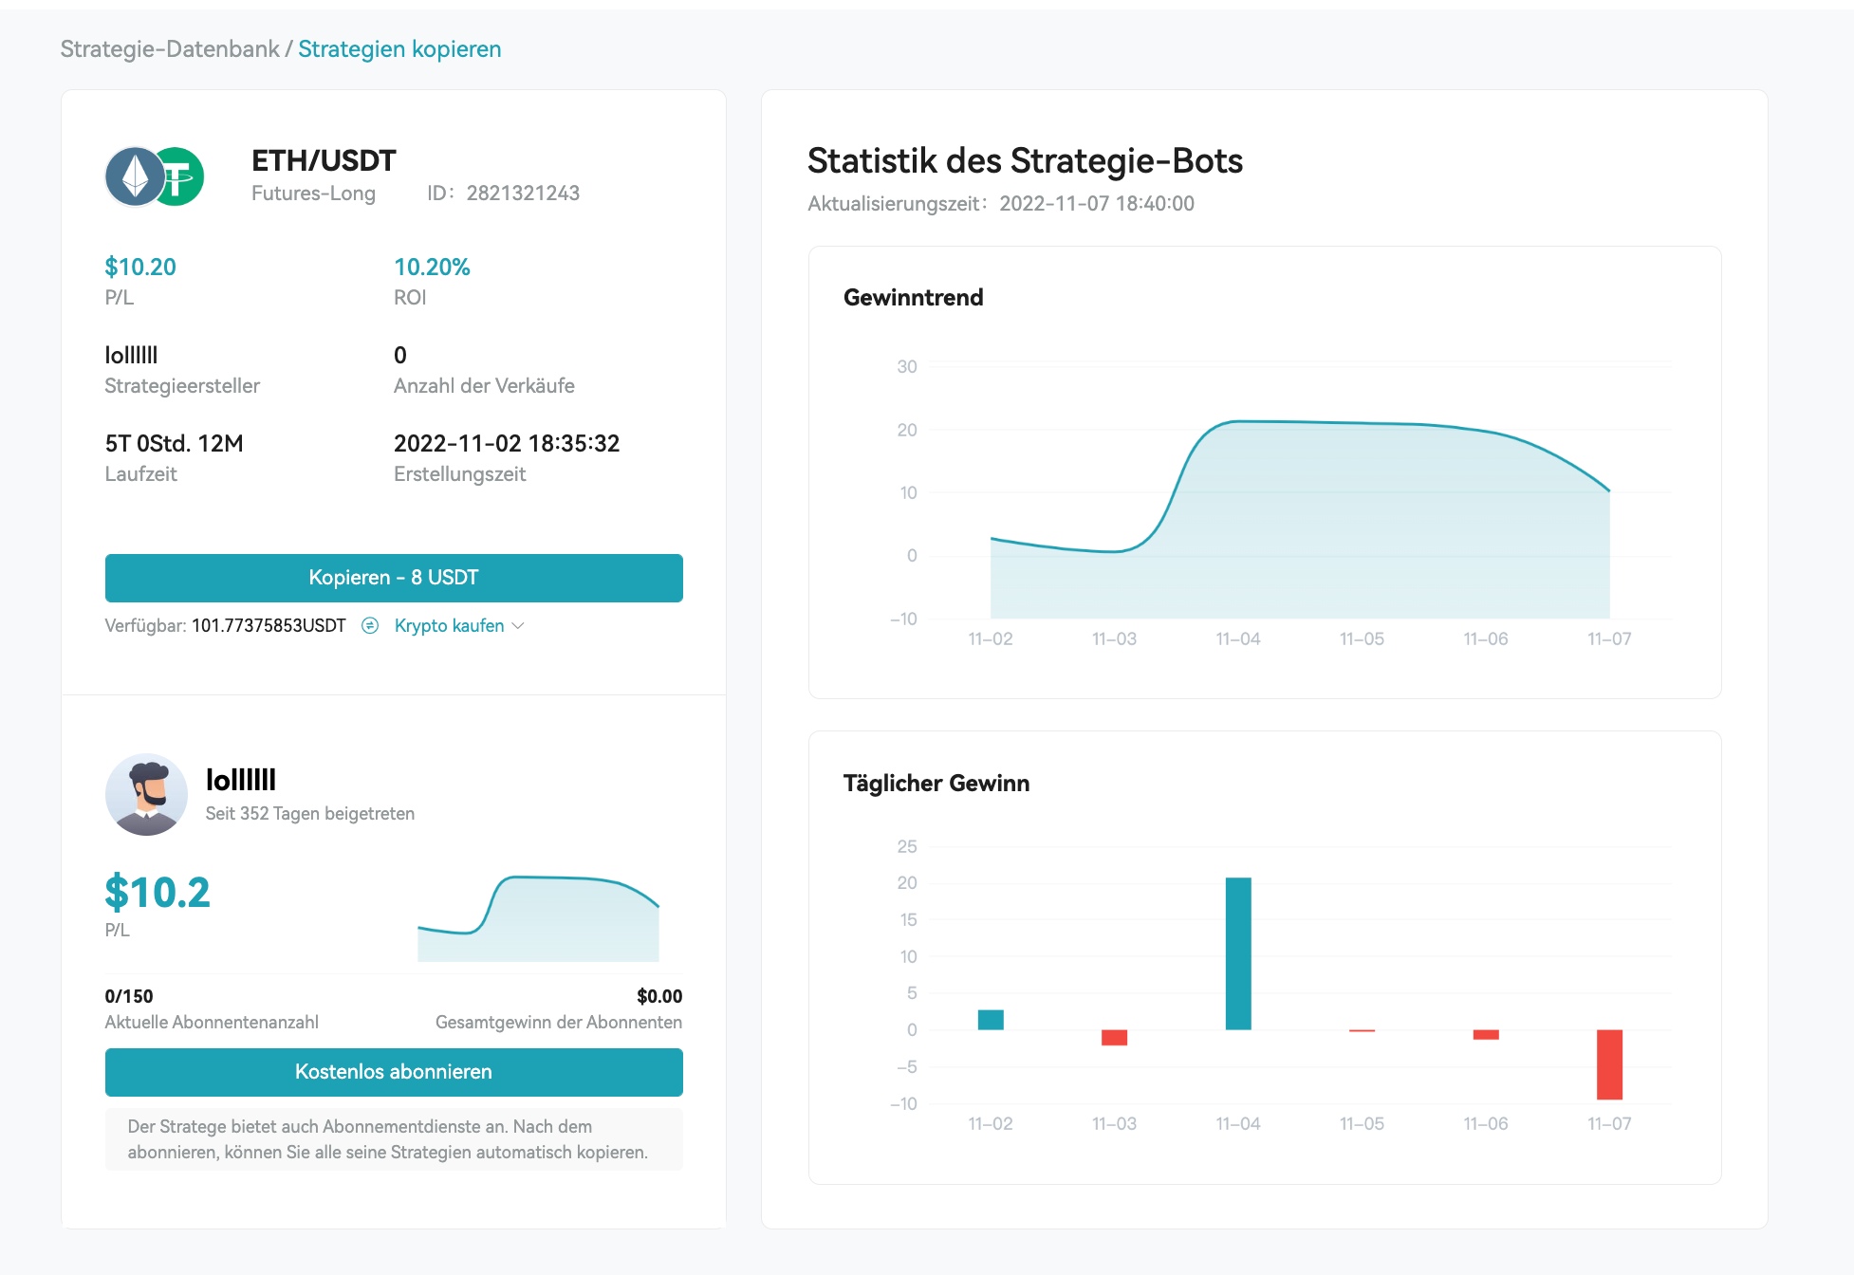Click the Krypto kaufen chevron arrow
The width and height of the screenshot is (1854, 1275).
518,626
